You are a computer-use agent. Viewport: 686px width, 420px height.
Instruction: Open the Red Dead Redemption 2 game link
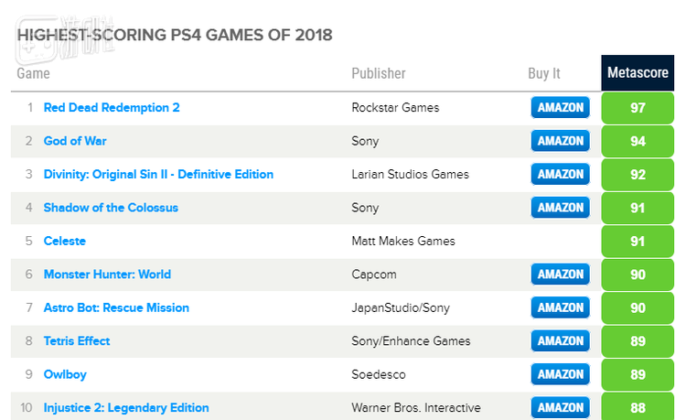pos(112,108)
